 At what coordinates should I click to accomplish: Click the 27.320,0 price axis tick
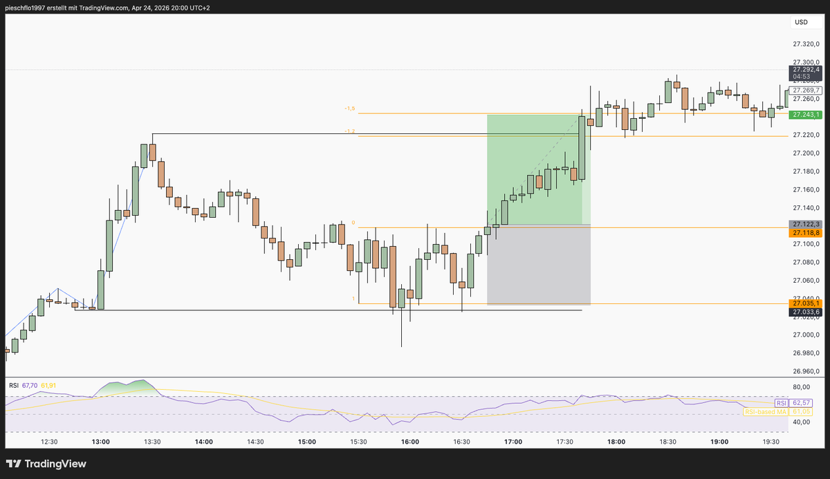coord(806,44)
